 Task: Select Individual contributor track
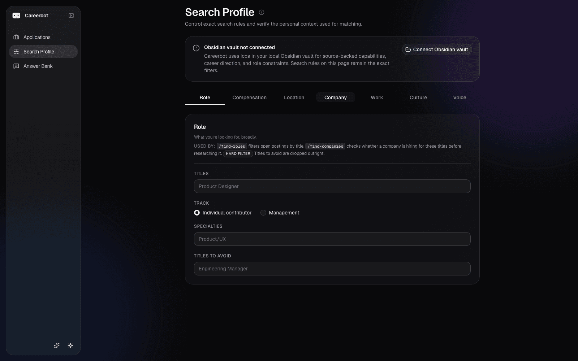click(x=197, y=213)
